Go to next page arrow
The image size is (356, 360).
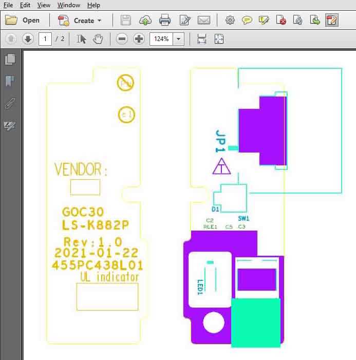28,39
